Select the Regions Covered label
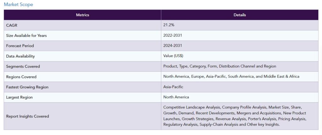This screenshot has height=135, width=322. coord(21,77)
